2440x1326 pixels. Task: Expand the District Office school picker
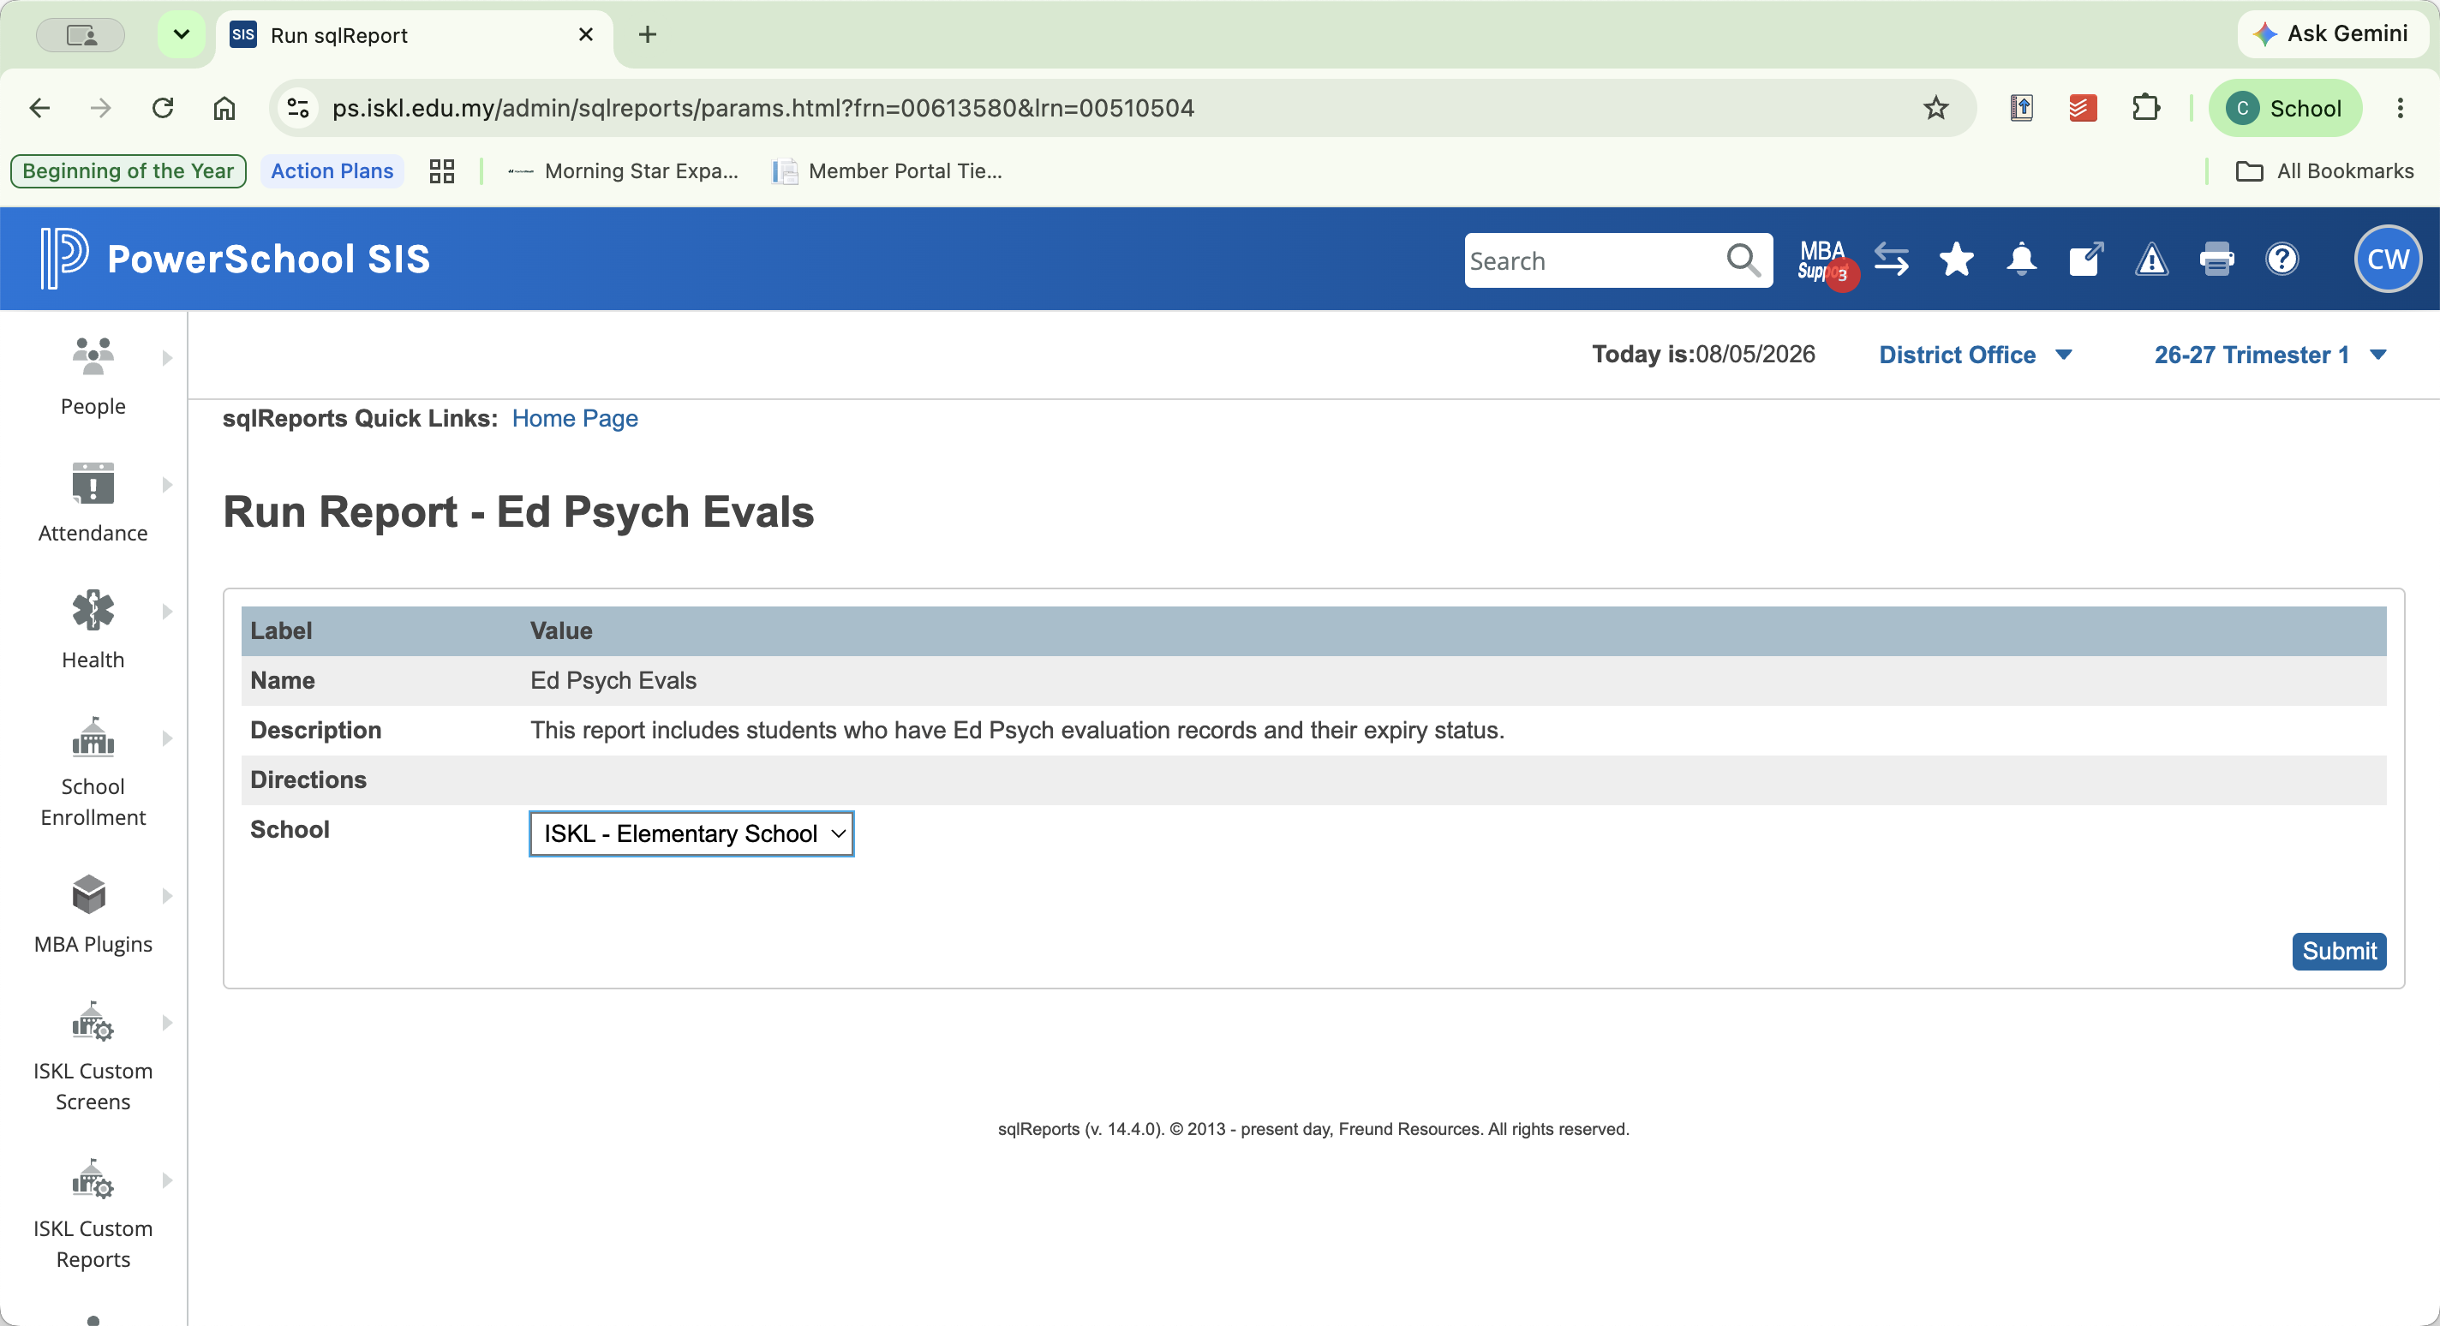(1976, 355)
